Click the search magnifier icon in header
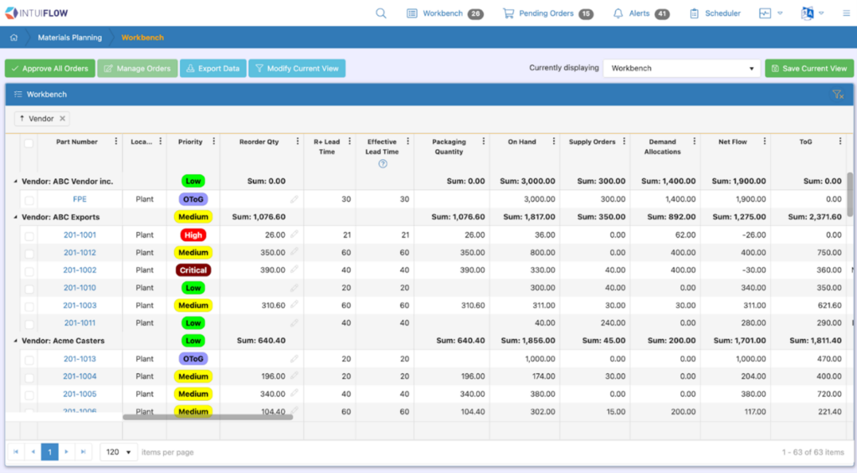 point(381,13)
